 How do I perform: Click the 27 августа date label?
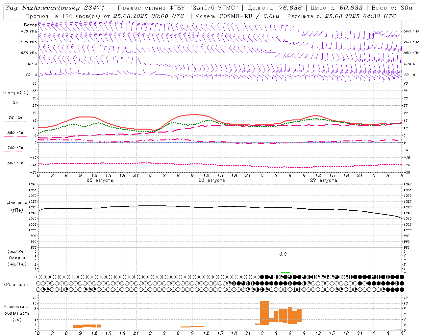324,180
